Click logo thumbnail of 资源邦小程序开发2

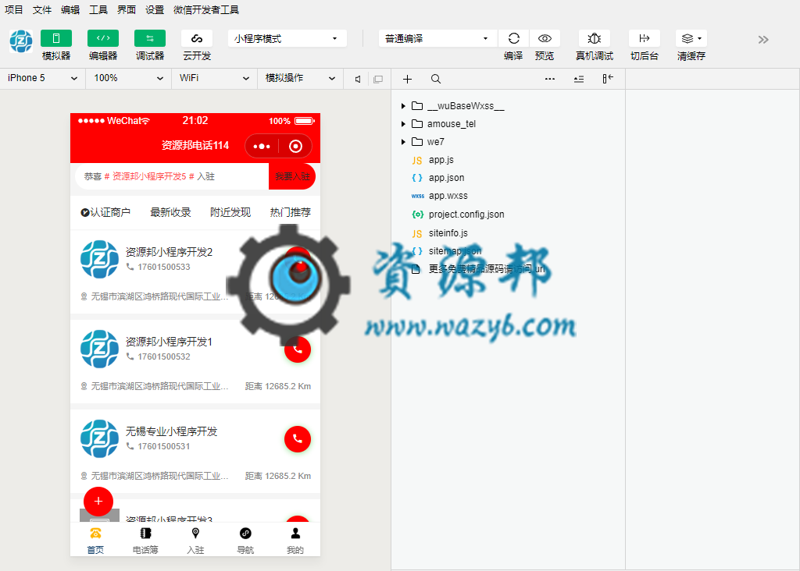(x=99, y=259)
